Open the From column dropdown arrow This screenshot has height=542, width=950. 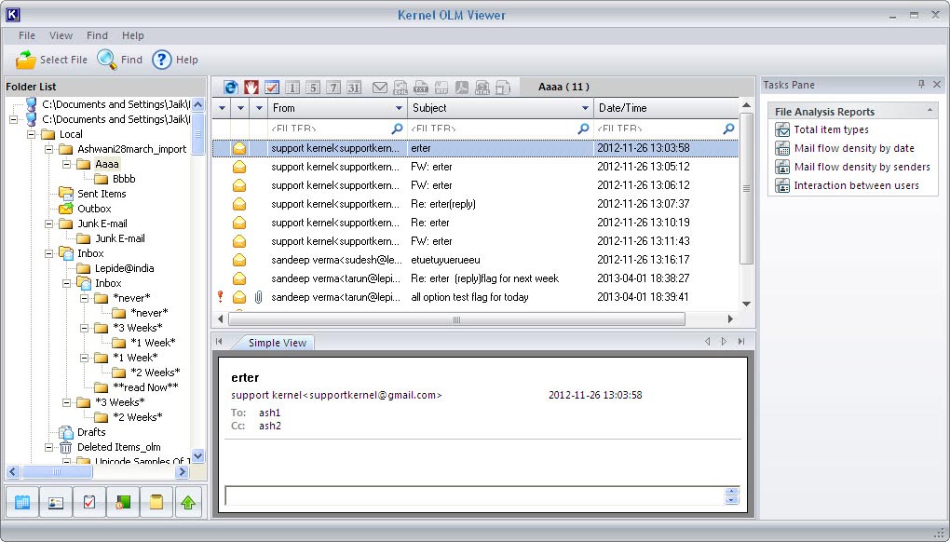pos(399,108)
